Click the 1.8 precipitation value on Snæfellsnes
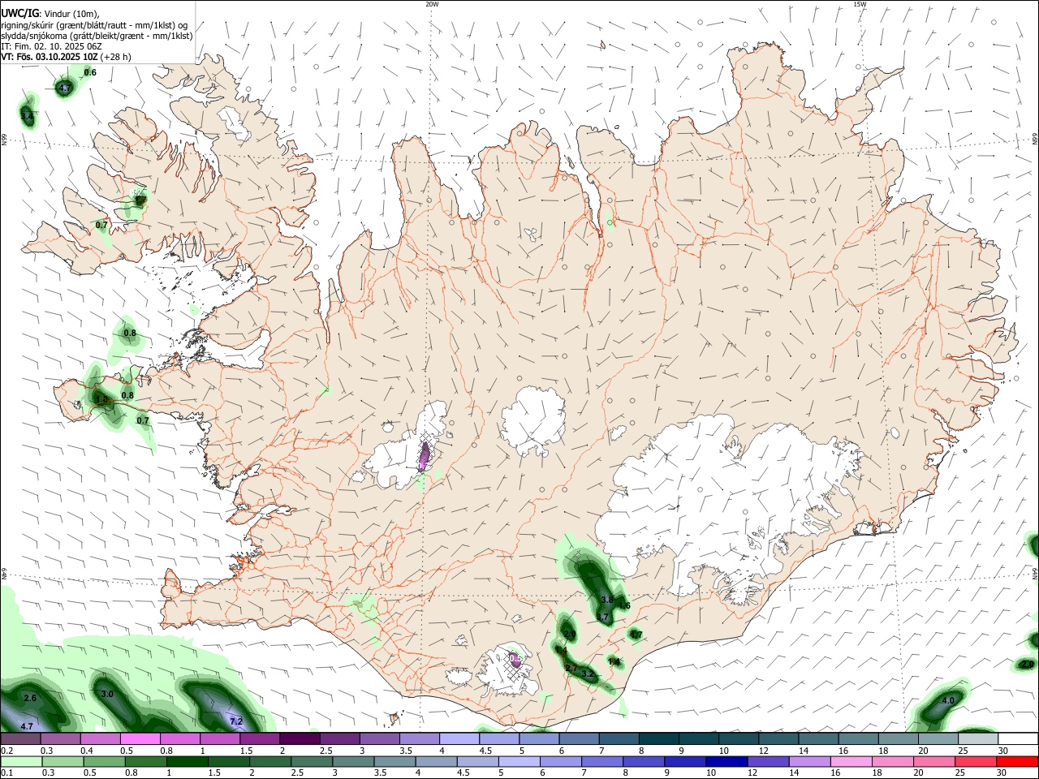 (x=101, y=399)
